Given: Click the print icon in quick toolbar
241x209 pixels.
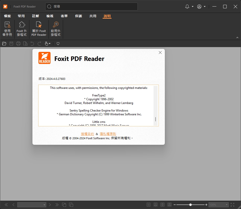Looking at the screenshot, I should tap(18, 44).
